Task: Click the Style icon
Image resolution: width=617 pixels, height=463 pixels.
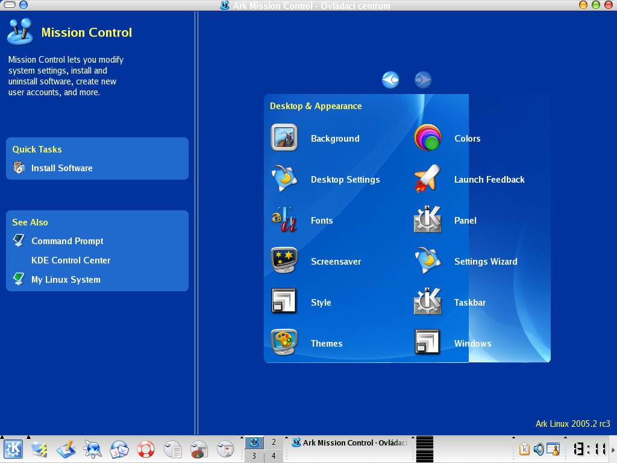Action: coord(284,301)
